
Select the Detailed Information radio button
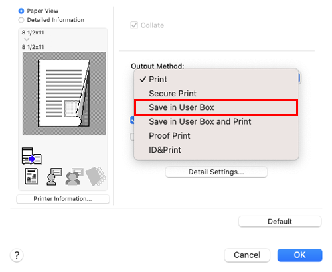pos(21,20)
